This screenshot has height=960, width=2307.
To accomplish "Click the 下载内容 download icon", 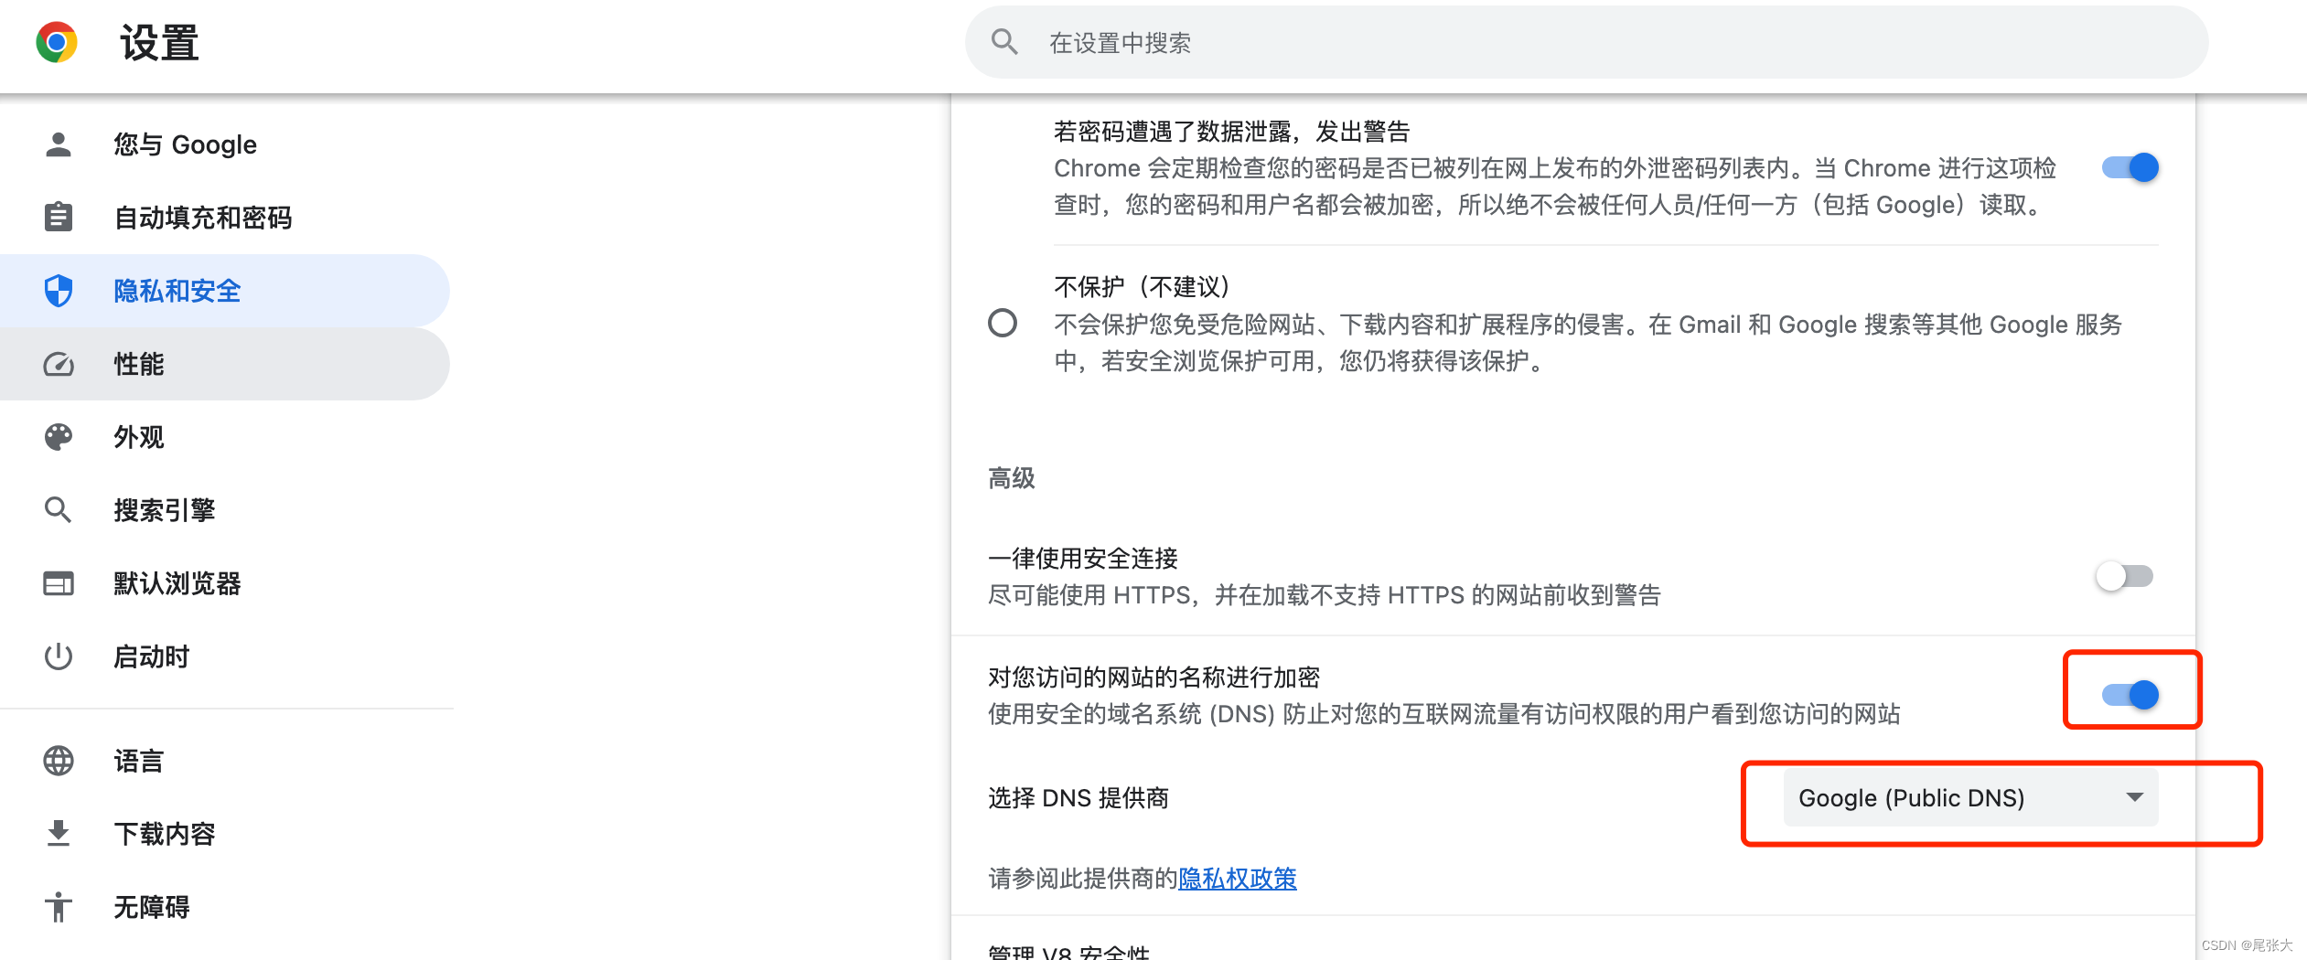I will [58, 833].
